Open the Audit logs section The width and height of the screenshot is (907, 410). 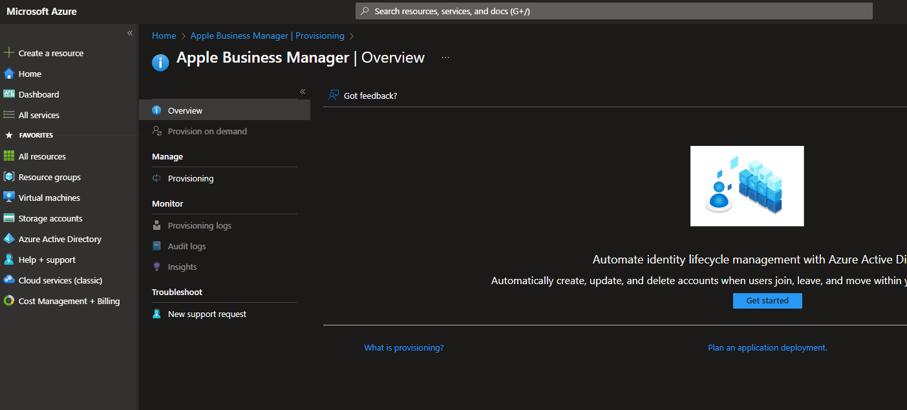[186, 246]
